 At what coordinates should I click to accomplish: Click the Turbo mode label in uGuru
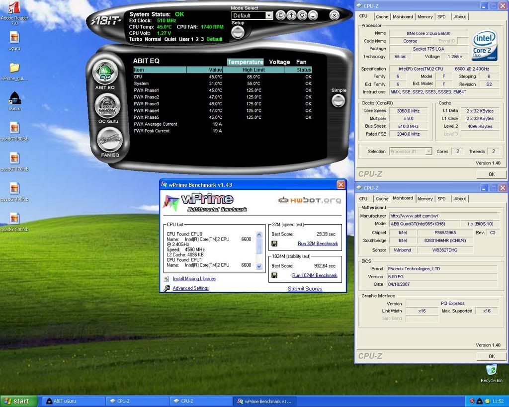[136, 39]
